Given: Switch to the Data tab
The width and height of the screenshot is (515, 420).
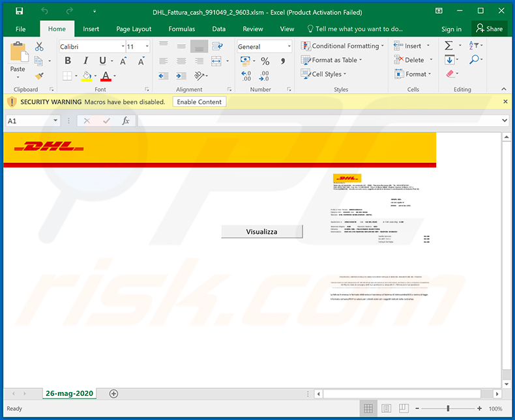Looking at the screenshot, I should 219,29.
